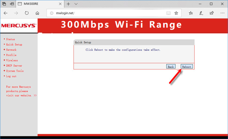Open Reading view book icon
The image size is (228, 139).
(169, 13)
